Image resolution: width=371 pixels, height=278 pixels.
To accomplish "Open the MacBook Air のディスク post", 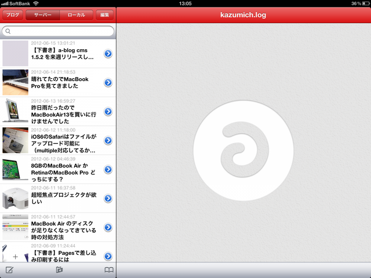I will 64,228.
